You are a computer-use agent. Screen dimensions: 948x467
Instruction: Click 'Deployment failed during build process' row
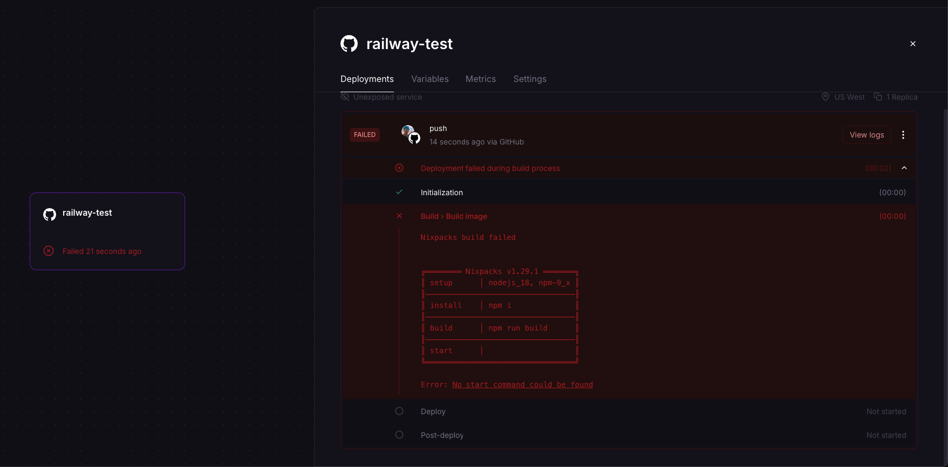click(x=629, y=168)
